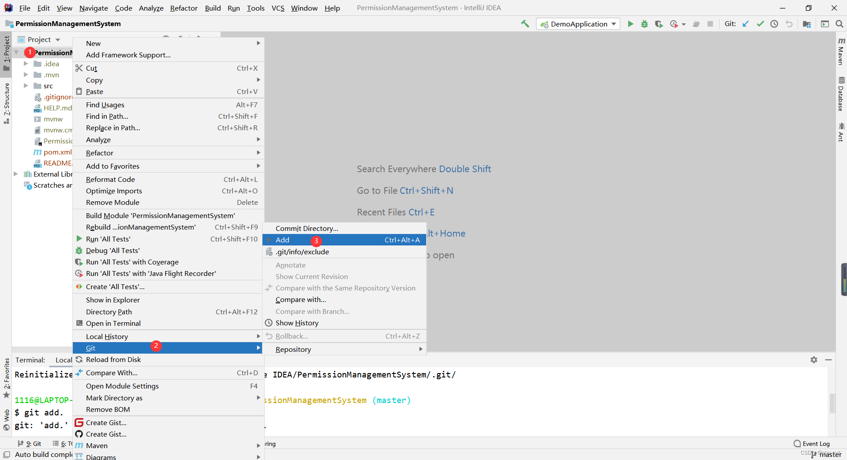Toggle the 9: Git tool window
Screen dimensions: 847x460
coord(30,444)
